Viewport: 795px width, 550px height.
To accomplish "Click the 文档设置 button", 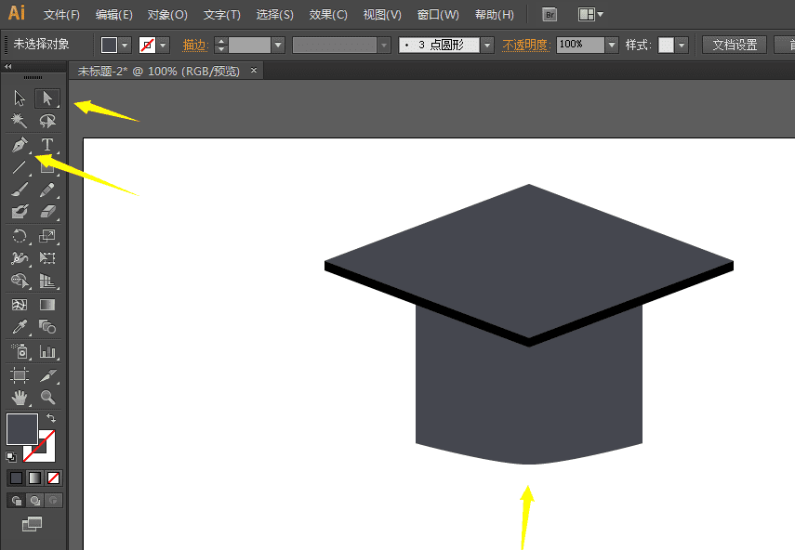I will pos(734,45).
